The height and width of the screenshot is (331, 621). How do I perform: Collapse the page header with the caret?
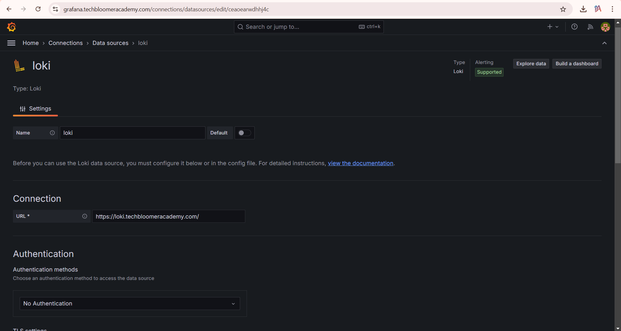point(604,43)
